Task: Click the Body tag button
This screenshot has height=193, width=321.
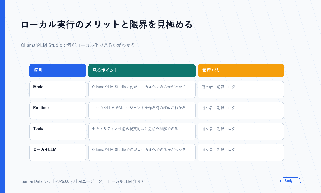Action: point(291,181)
